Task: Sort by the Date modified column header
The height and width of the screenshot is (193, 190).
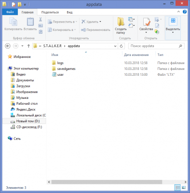Action: point(136,55)
